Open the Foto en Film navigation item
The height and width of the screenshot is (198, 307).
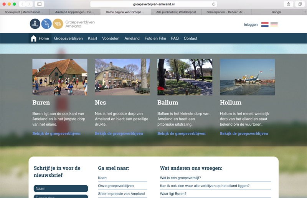[155, 38]
